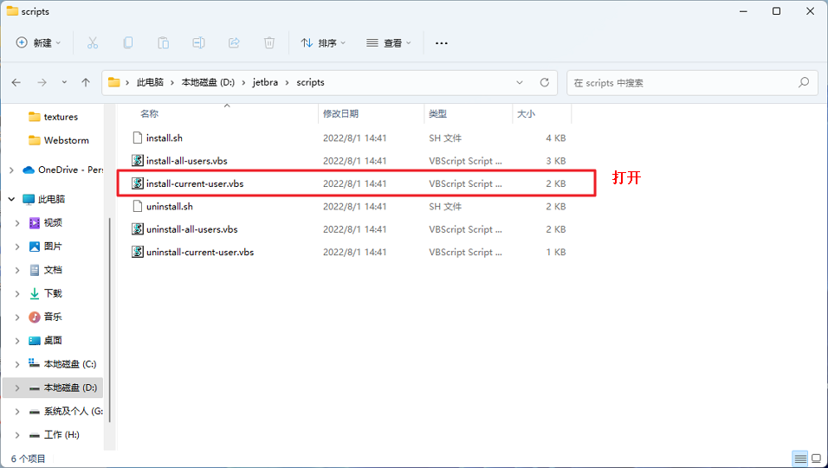Select 桌面 in the navigation pane

tap(53, 340)
